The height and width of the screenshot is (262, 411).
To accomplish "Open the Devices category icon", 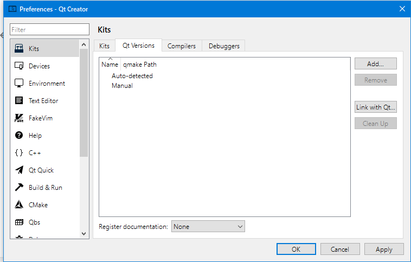I will (x=19, y=66).
